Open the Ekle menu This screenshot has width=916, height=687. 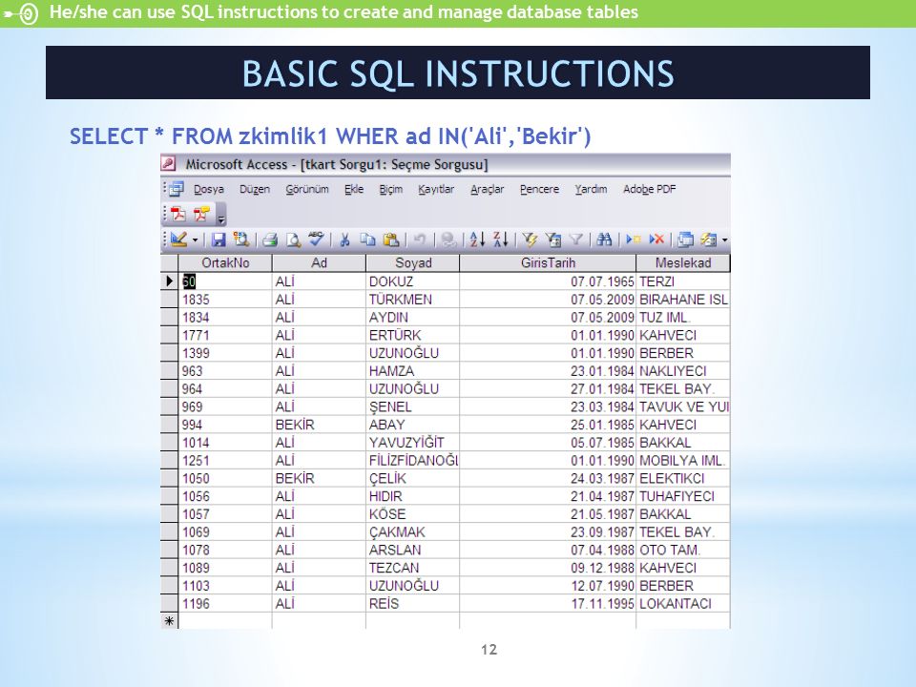(x=353, y=189)
